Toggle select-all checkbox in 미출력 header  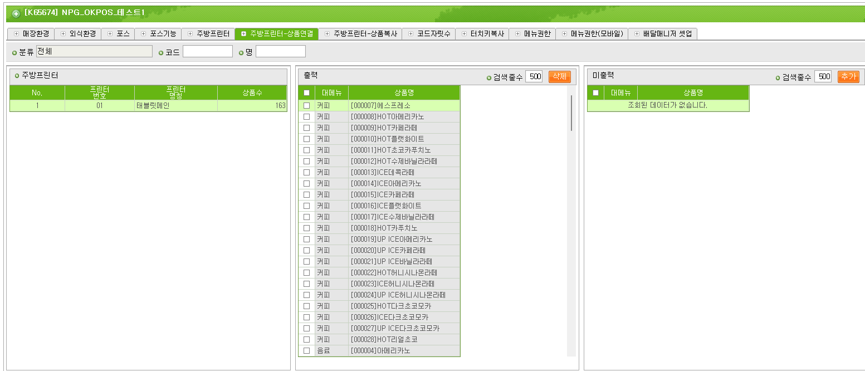tap(595, 92)
